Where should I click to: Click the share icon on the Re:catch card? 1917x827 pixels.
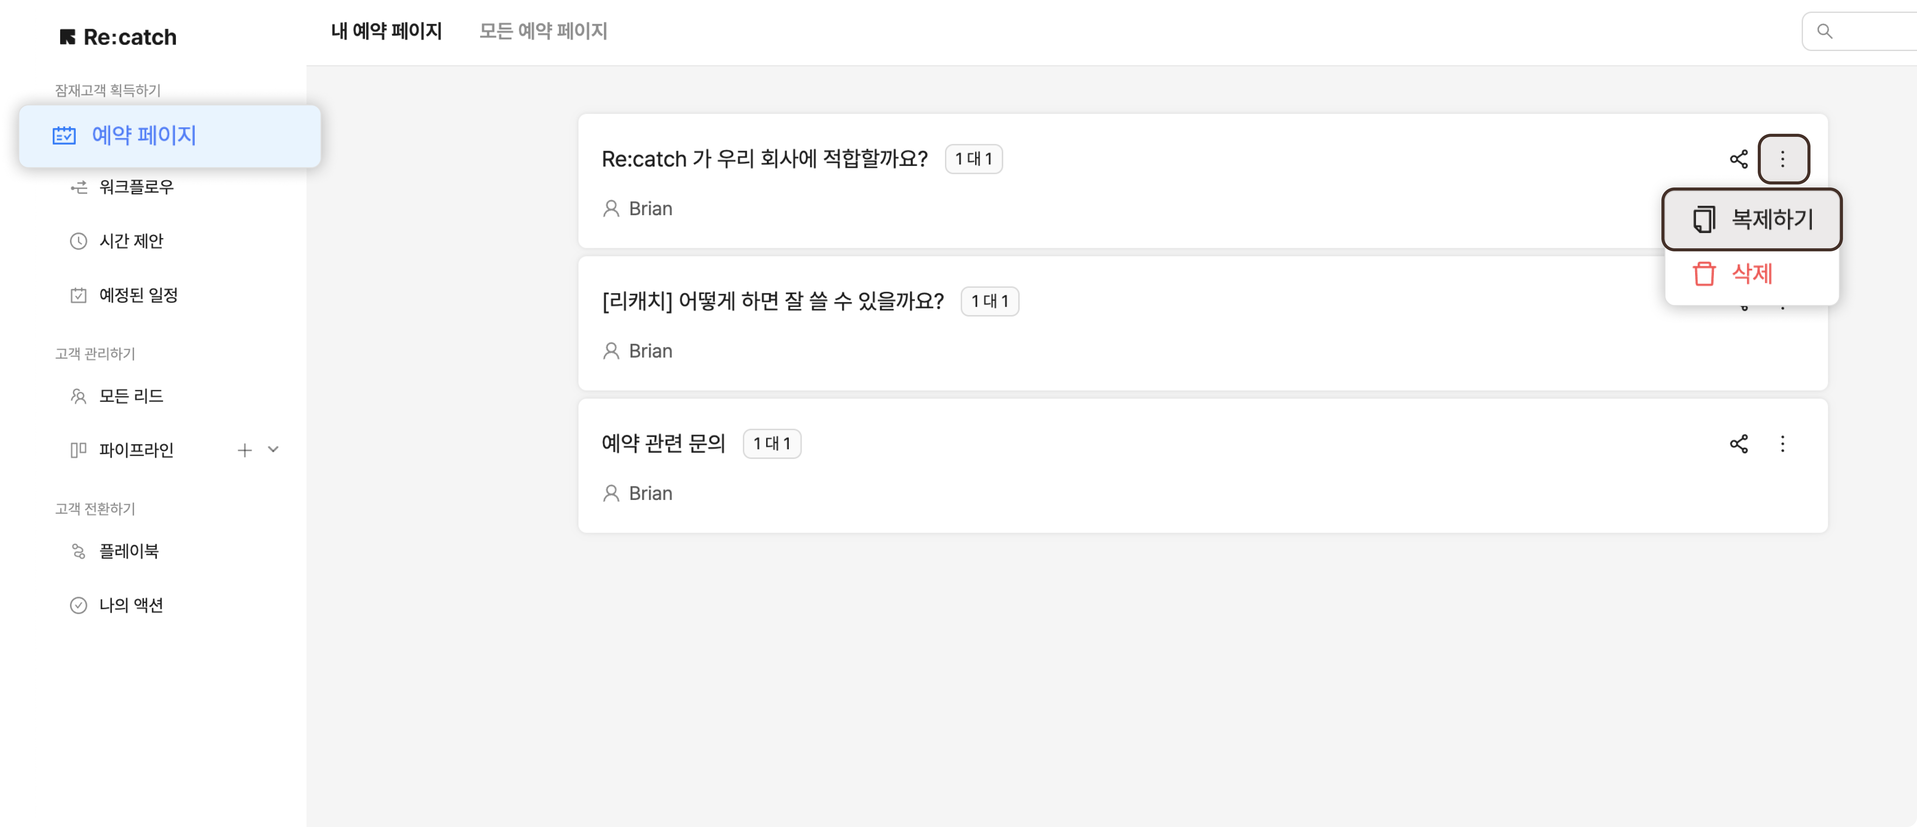click(1738, 159)
